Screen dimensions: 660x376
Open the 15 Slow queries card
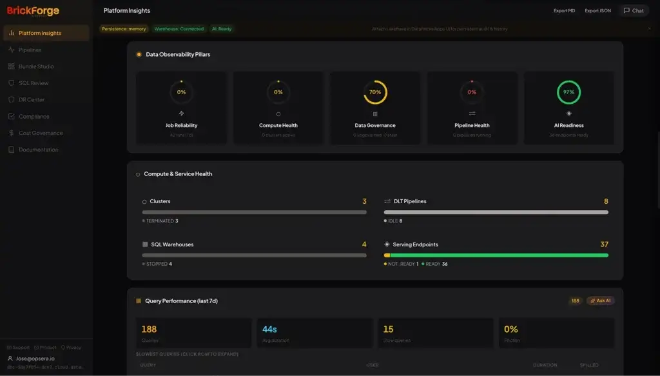point(436,333)
